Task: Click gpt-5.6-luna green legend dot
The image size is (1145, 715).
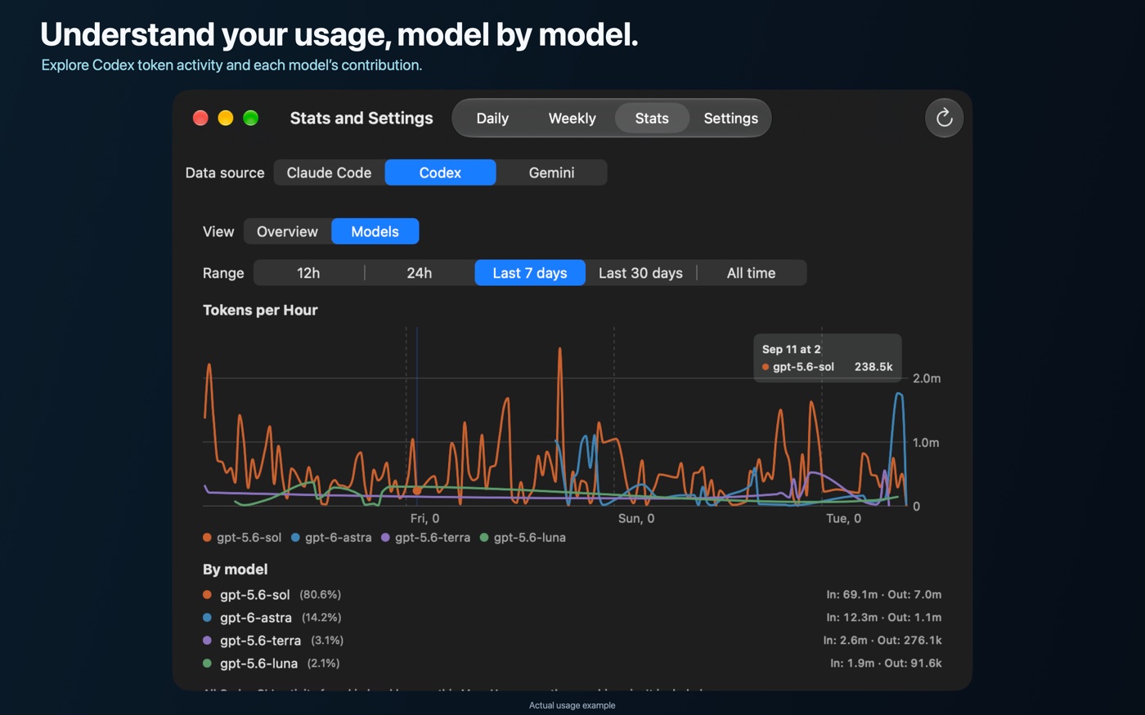Action: pos(484,538)
